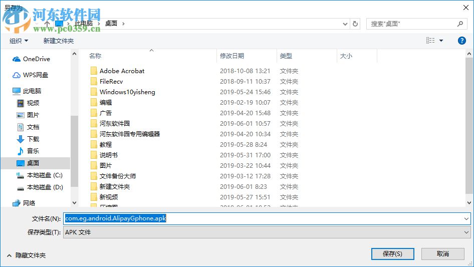This screenshot has height=267, width=474.
Task: Select 此电脑 in the sidebar
Action: [27, 91]
